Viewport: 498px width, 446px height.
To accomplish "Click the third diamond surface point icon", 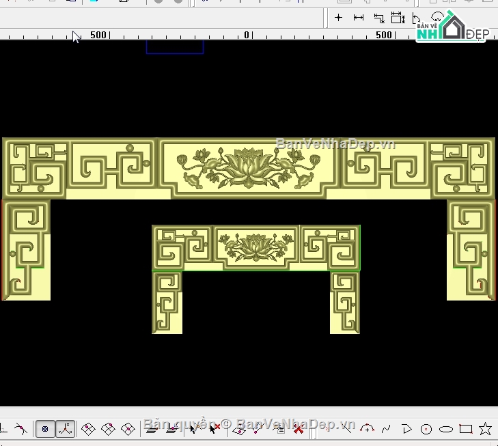I will [128, 429].
